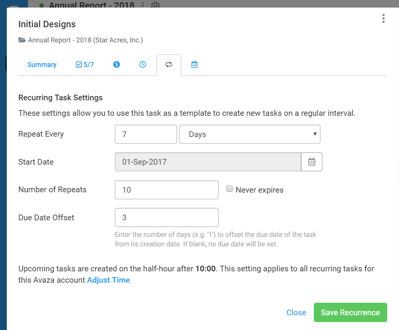Open the 5/7 checklist tab
The image size is (399, 330).
[85, 65]
